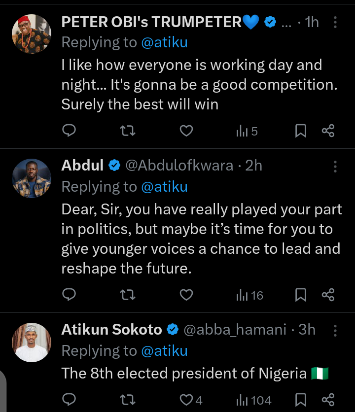
Task: Open Atikun Sokoto's profile picture
Action: click(32, 343)
